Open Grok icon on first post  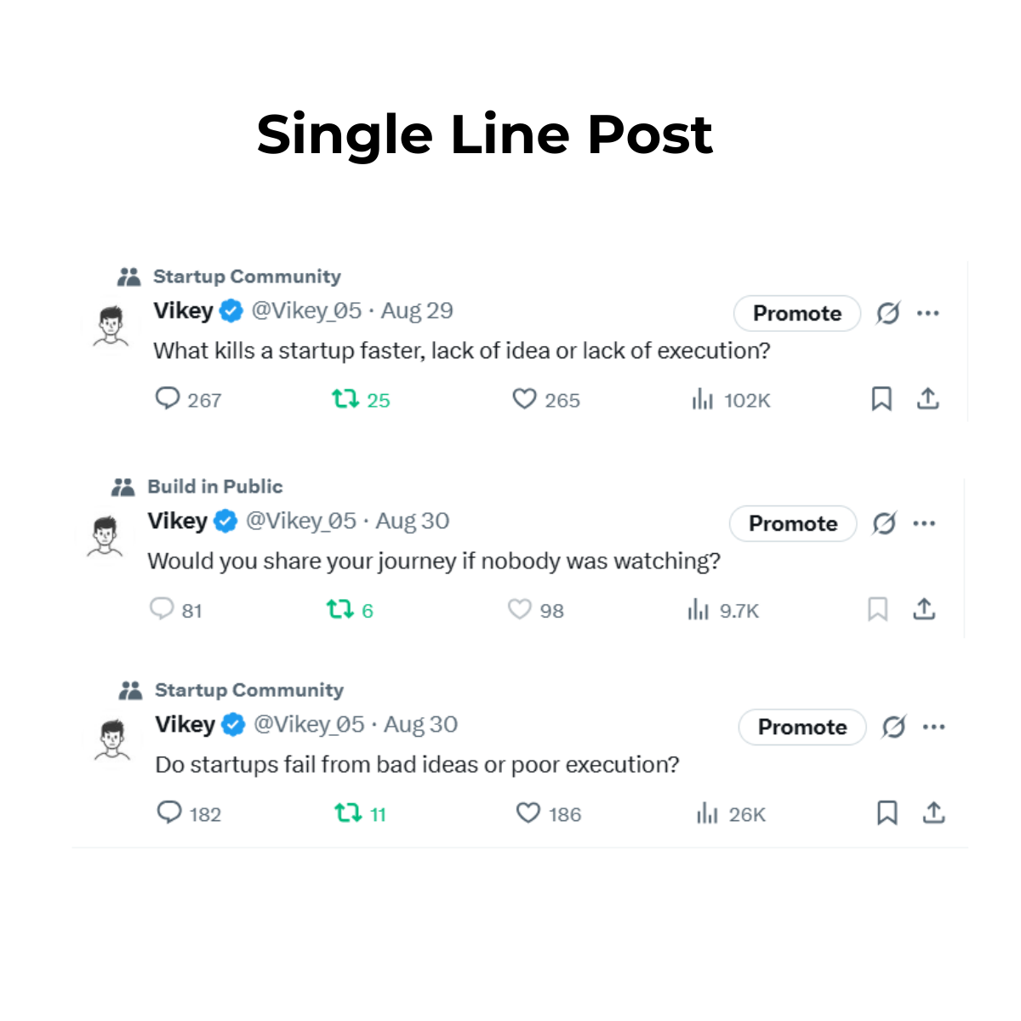click(888, 313)
